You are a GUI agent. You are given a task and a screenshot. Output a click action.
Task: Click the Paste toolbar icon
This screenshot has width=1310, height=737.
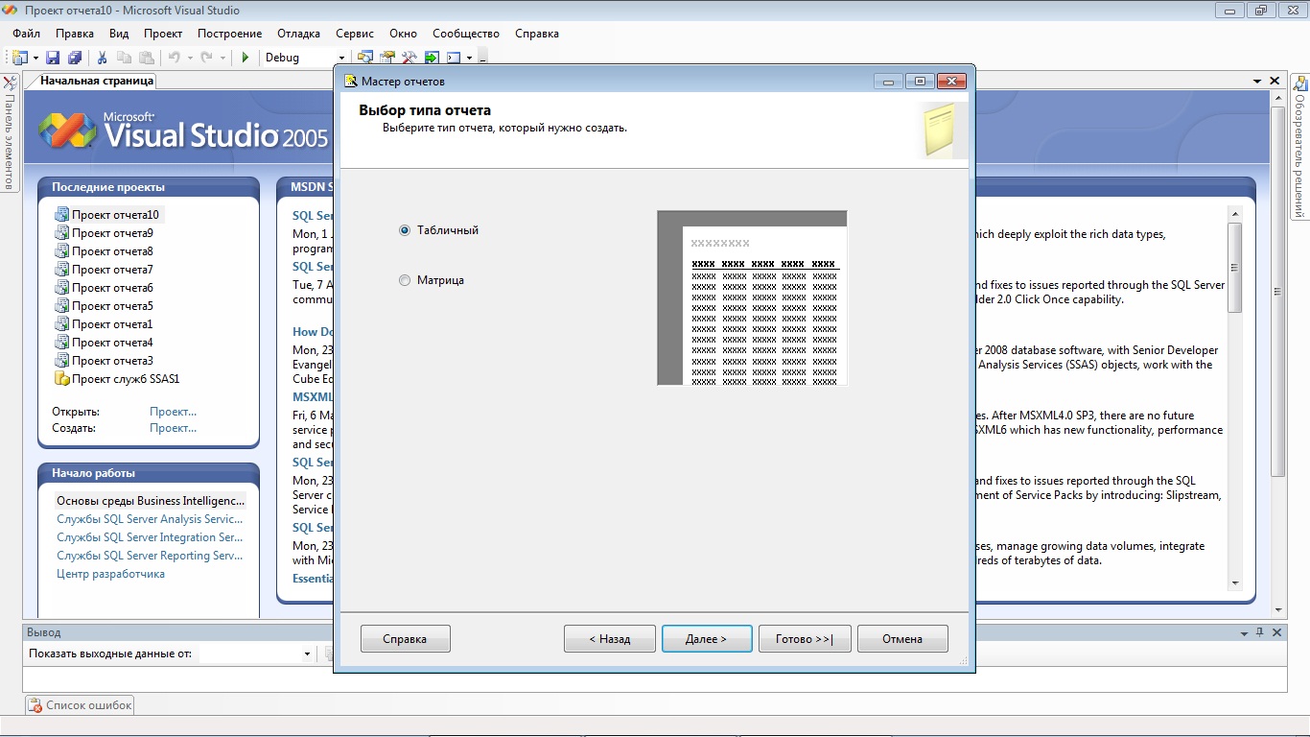tap(147, 58)
